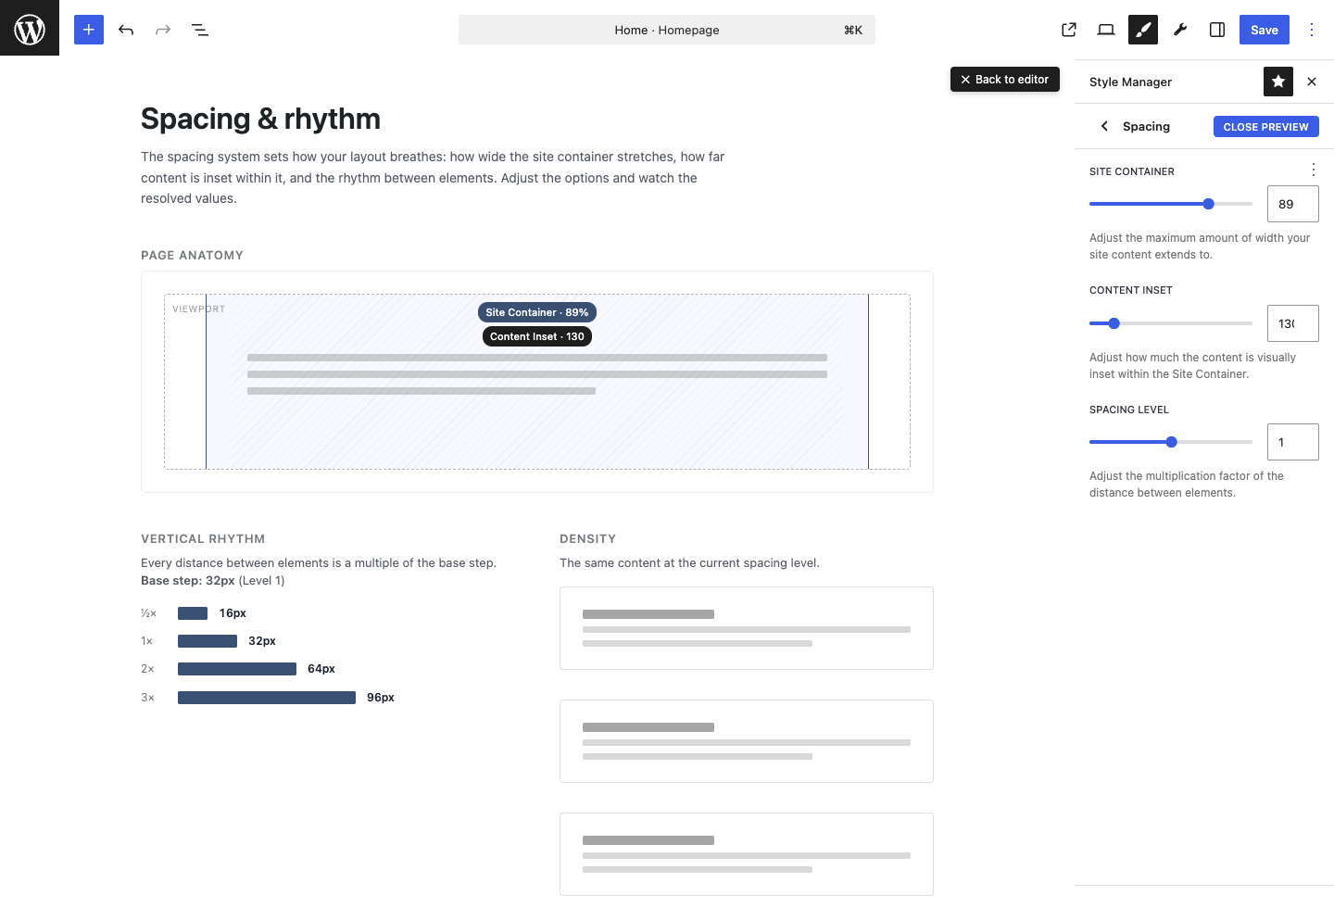The width and height of the screenshot is (1334, 908).
Task: Open the wrench tools panel
Action: point(1180,30)
